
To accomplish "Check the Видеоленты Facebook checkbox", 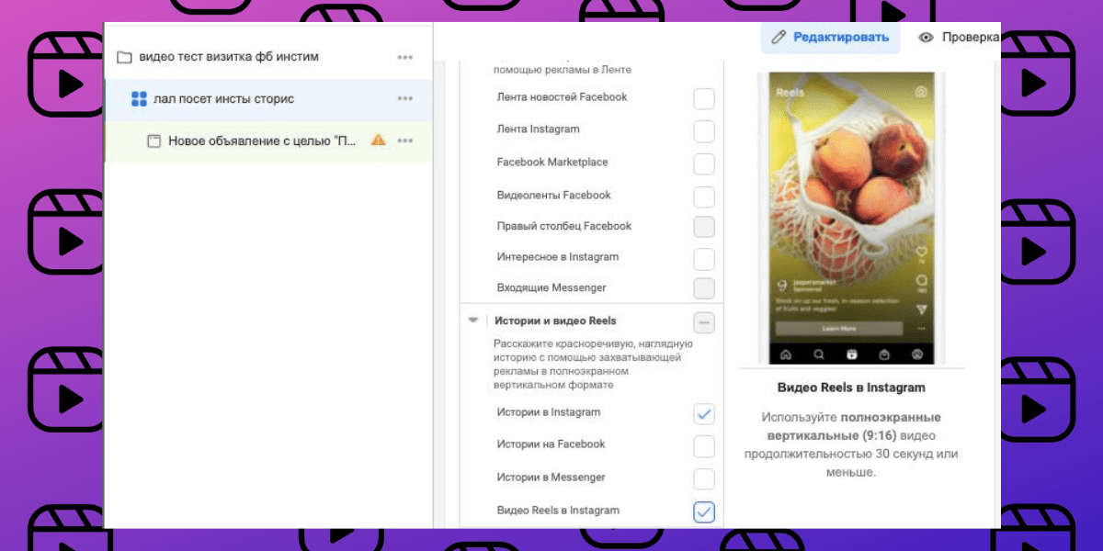I will pyautogui.click(x=704, y=197).
